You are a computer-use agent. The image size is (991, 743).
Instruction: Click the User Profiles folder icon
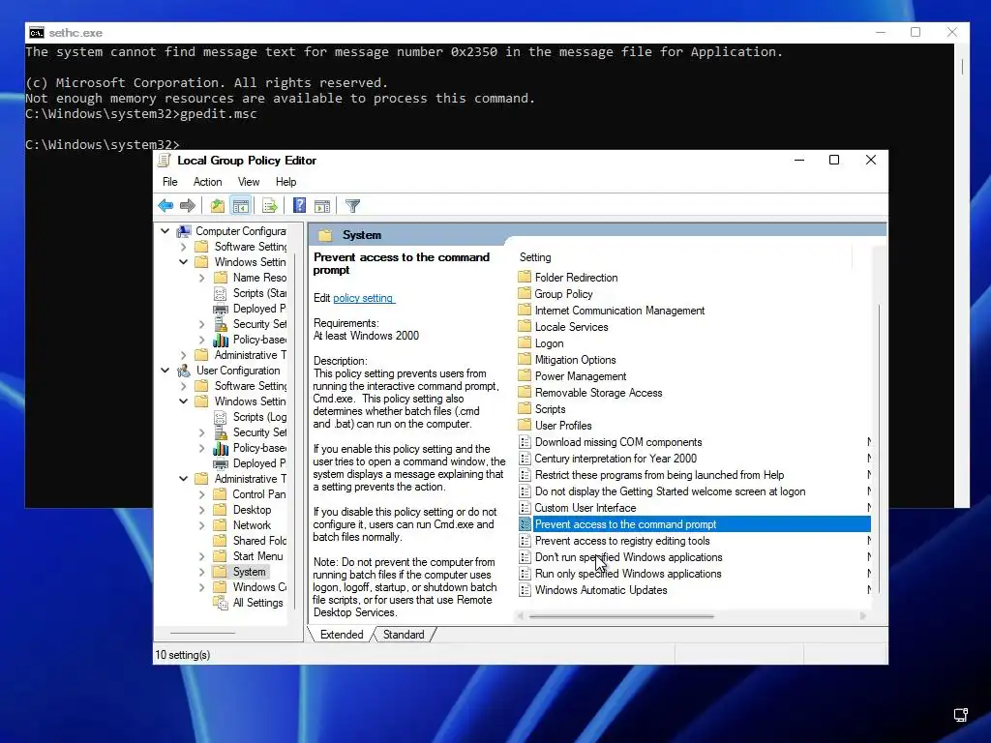click(525, 425)
